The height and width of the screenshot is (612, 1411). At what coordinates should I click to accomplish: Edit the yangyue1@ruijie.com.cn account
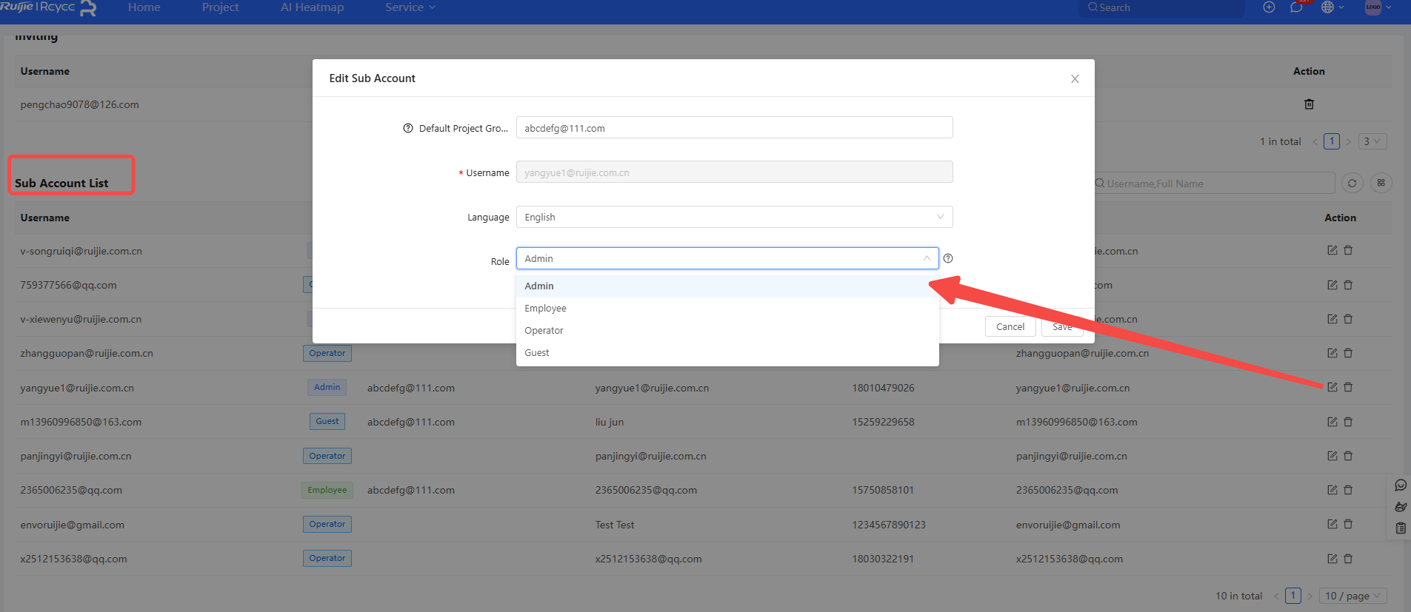pyautogui.click(x=1332, y=387)
